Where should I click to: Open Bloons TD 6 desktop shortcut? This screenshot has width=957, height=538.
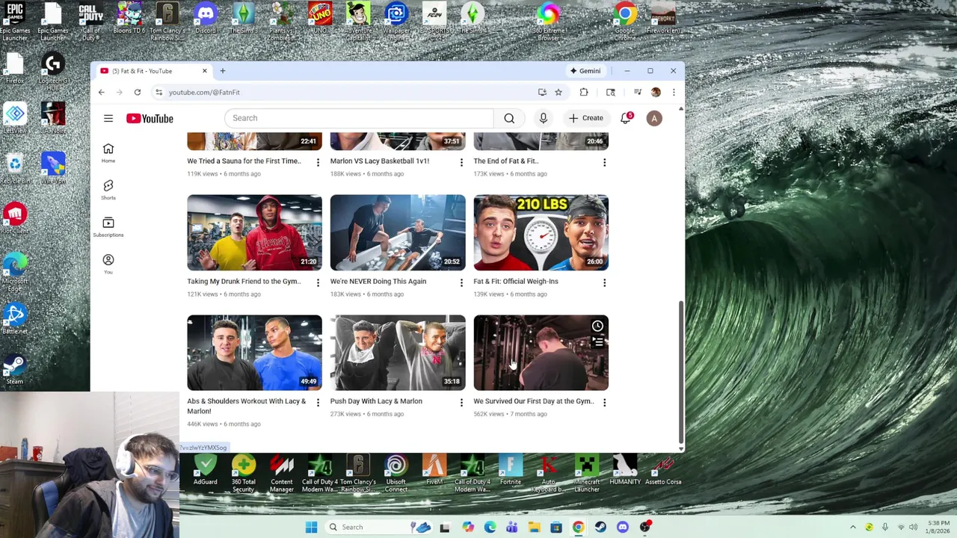pos(129,19)
